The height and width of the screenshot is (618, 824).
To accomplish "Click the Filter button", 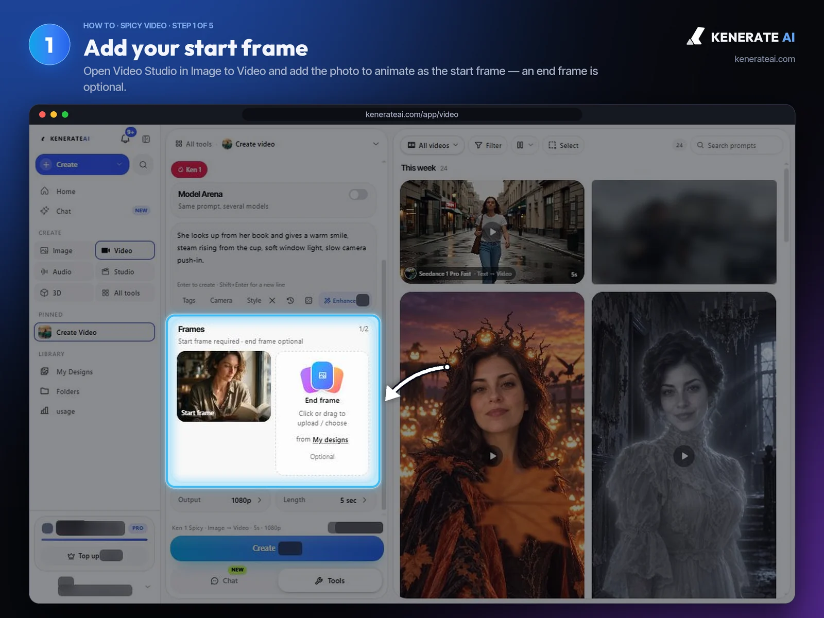I will 488,145.
